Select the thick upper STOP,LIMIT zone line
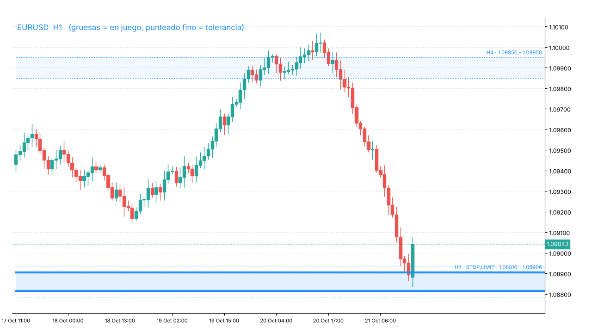Image resolution: width=592 pixels, height=333 pixels. 280,272
